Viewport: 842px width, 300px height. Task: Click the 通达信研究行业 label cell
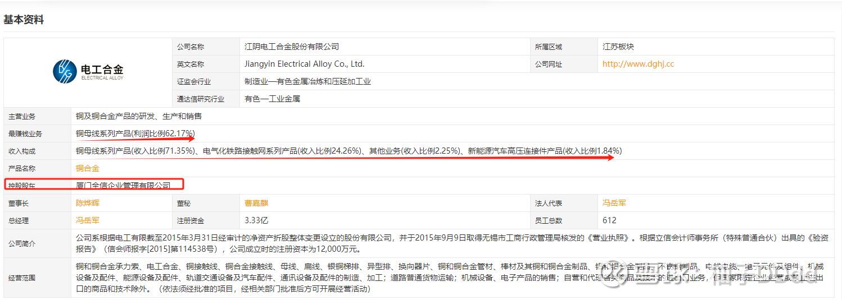pyautogui.click(x=206, y=99)
